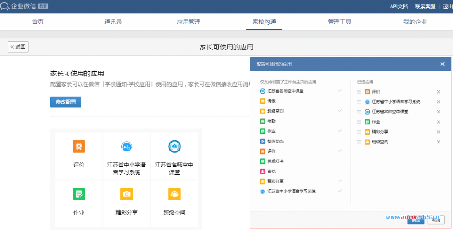Remove 精彩分享 from the selected apps
The width and height of the screenshot is (453, 230).
pos(438,132)
